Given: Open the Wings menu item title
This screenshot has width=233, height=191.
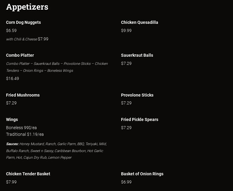Looking at the screenshot, I should (x=12, y=120).
